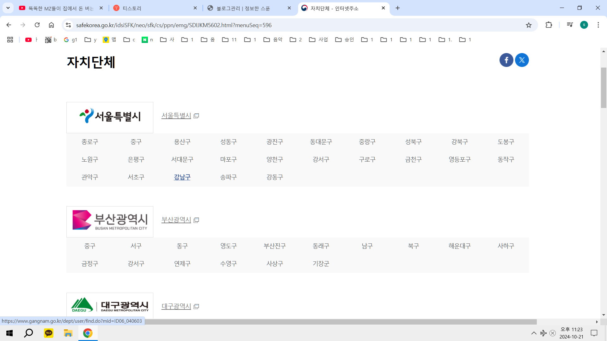Expand the tab search dropdown arrow
The height and width of the screenshot is (341, 607).
click(x=8, y=8)
